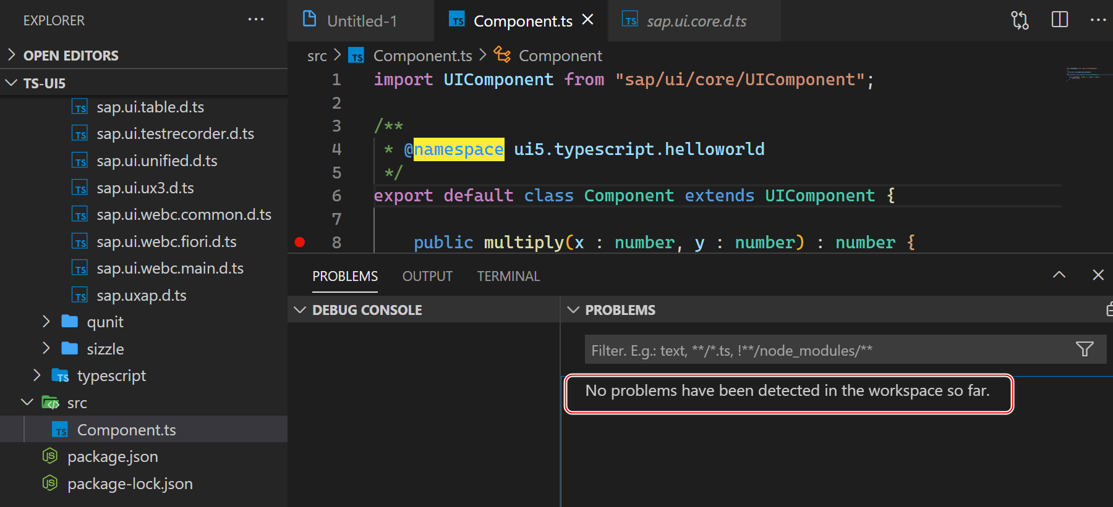Click the split editor right icon
Screen dimensions: 1113x507
pos(1059,20)
